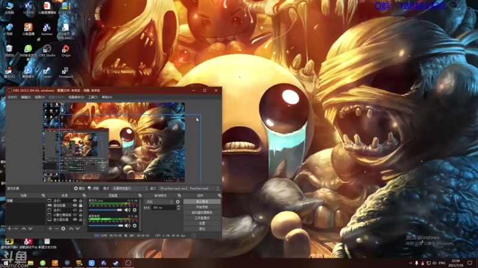Toggle visibility of the fourth source row

tap(75, 215)
